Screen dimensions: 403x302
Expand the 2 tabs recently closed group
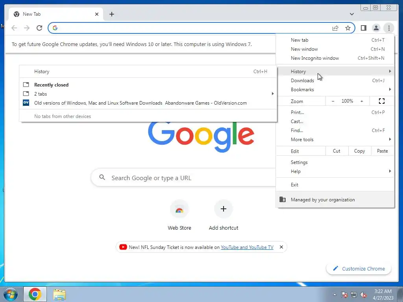pyautogui.click(x=148, y=94)
